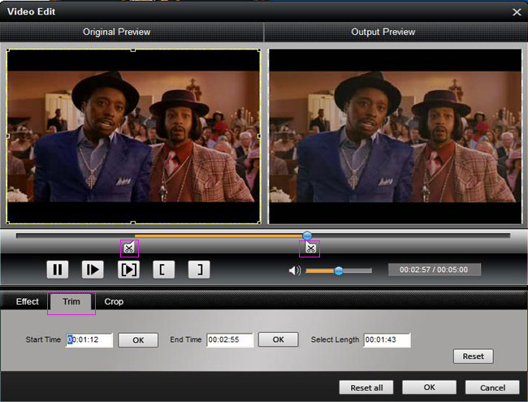Click the Select Length field
This screenshot has width=528, height=402.
(x=387, y=339)
